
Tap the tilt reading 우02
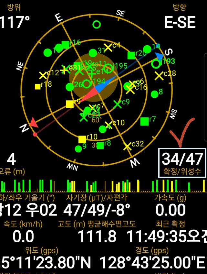click(41, 210)
